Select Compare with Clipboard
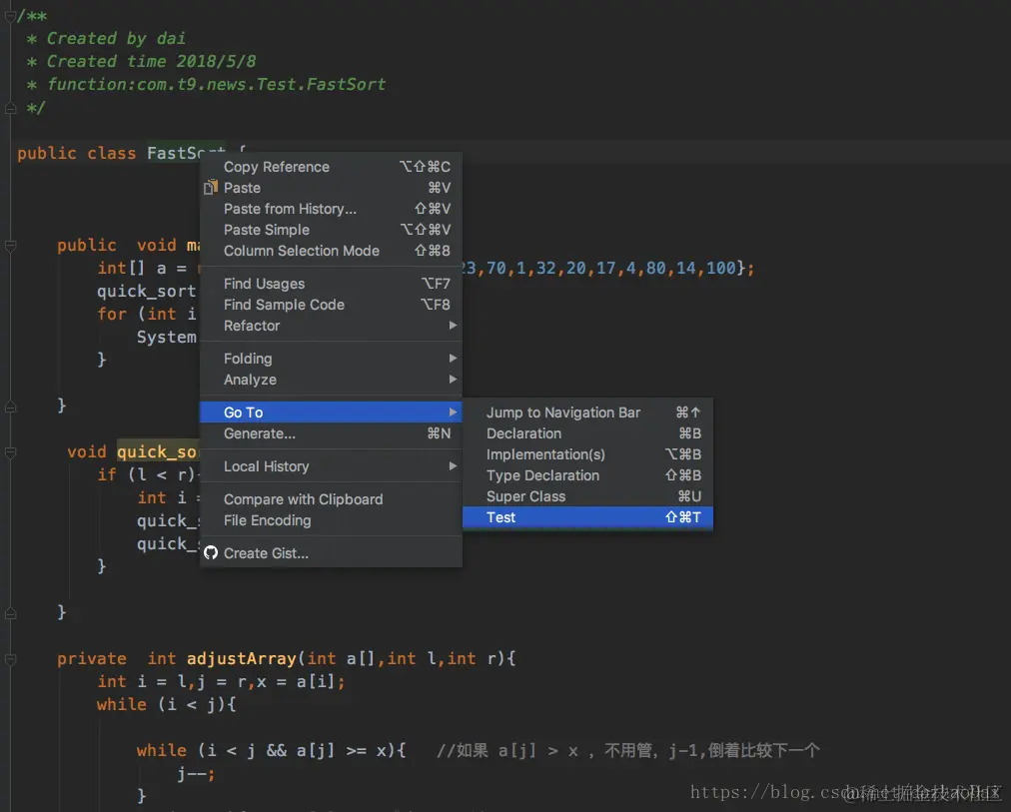This screenshot has height=812, width=1011. [x=331, y=499]
